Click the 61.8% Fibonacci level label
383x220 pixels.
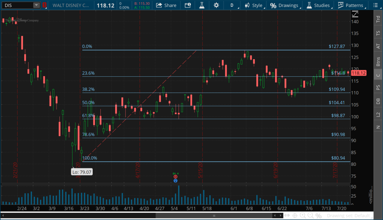coord(88,115)
